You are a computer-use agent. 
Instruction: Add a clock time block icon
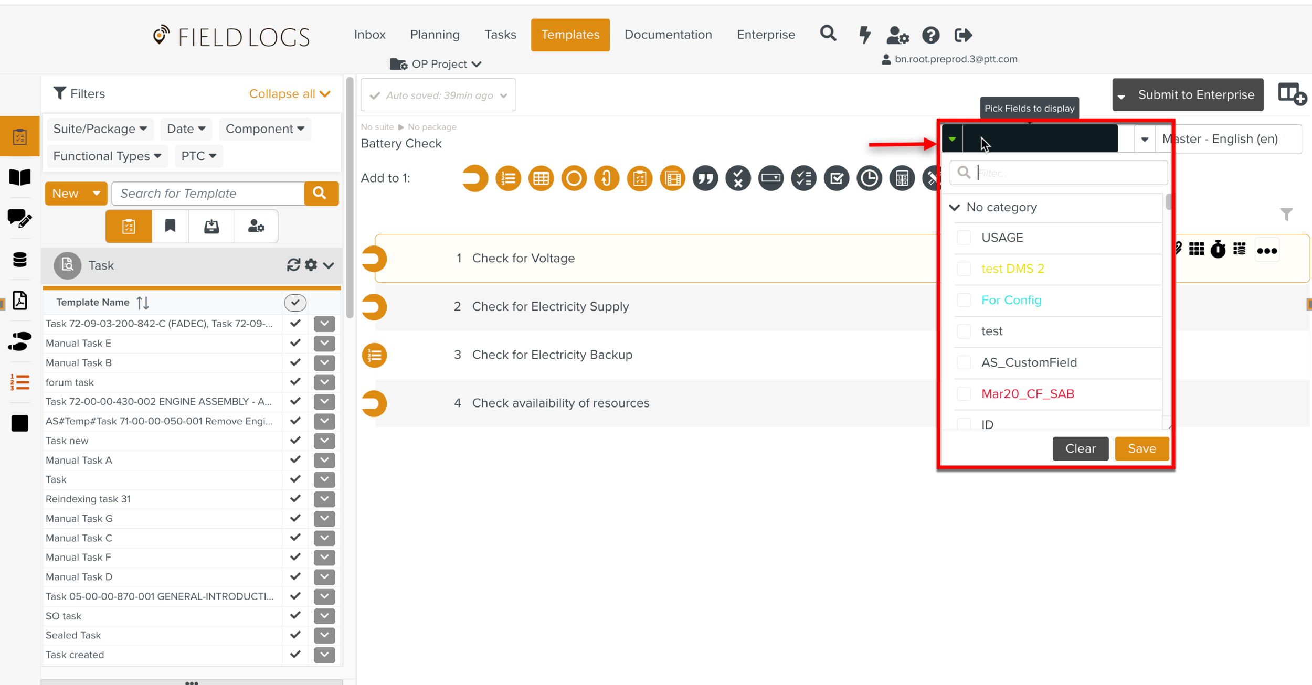[869, 178]
